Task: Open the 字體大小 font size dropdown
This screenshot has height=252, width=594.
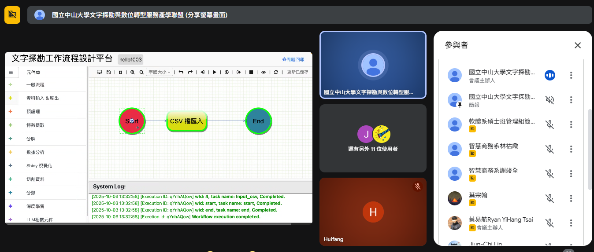Action: tap(159, 72)
